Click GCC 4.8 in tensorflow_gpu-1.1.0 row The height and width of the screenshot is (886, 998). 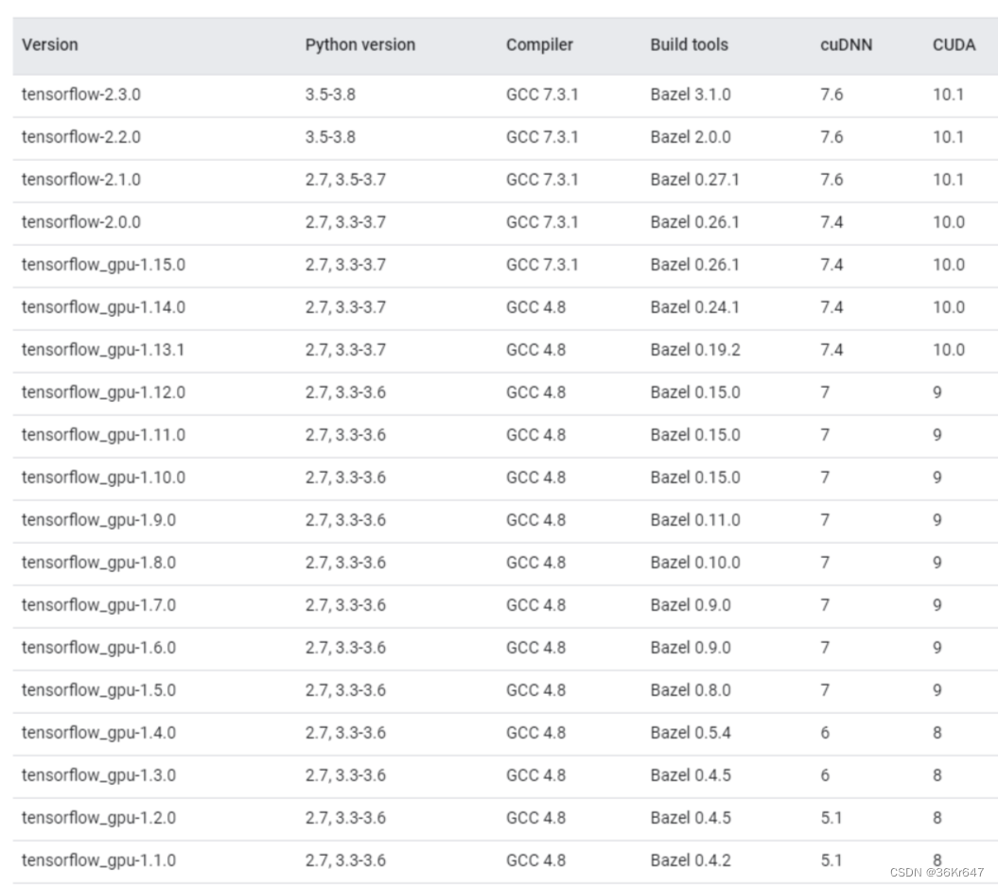[536, 861]
